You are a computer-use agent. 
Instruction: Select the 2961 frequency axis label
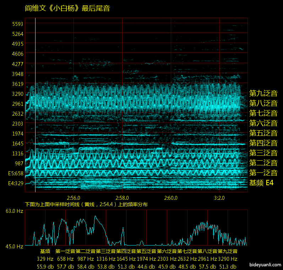[x=17, y=104]
